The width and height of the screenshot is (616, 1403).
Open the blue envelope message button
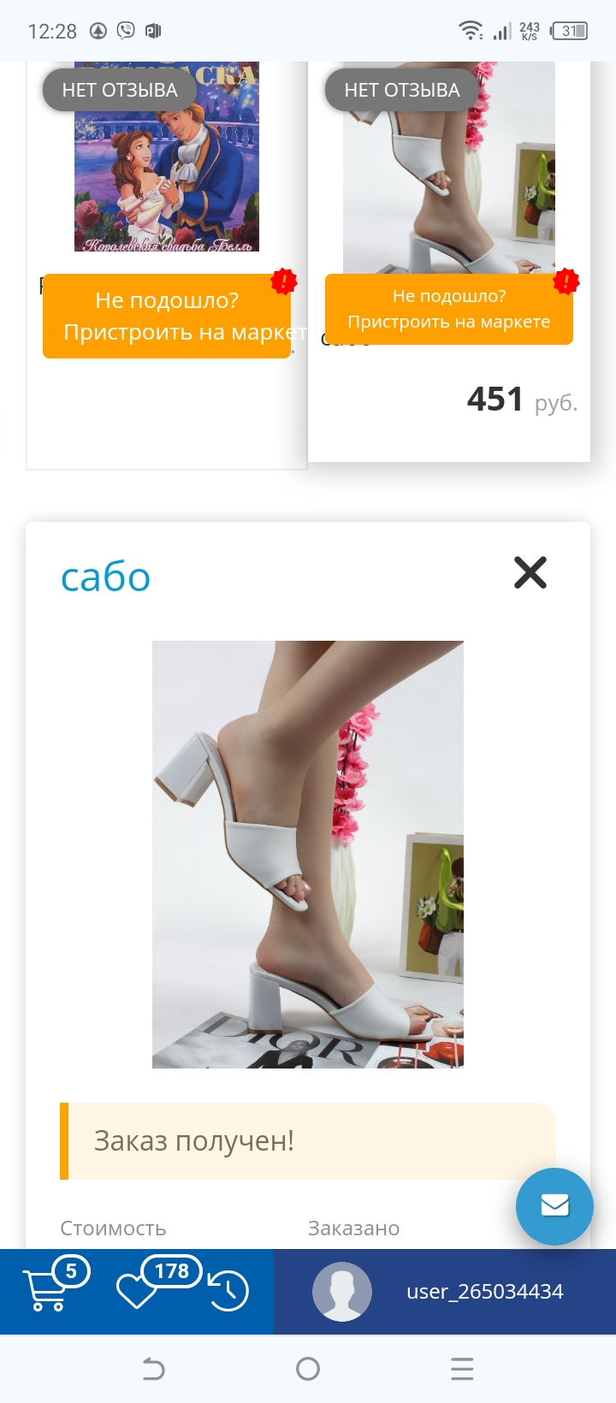(x=554, y=1206)
